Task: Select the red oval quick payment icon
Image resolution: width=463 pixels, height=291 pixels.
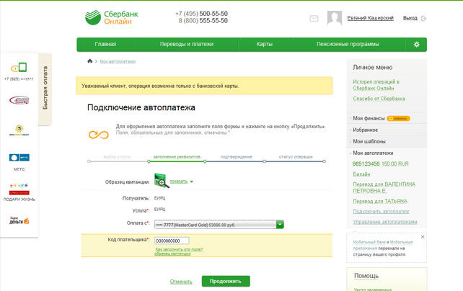Action: coord(19,100)
